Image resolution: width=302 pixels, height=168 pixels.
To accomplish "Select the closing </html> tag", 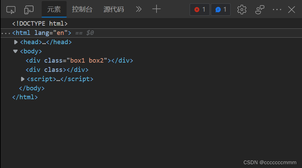I will point(25,97).
